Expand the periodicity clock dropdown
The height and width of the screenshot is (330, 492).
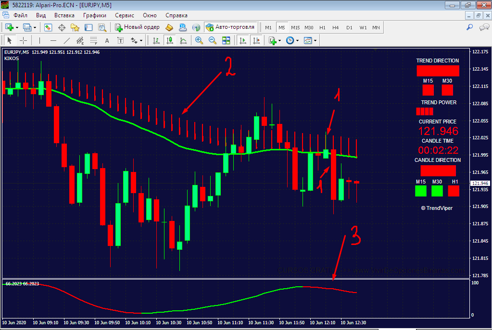(297, 40)
